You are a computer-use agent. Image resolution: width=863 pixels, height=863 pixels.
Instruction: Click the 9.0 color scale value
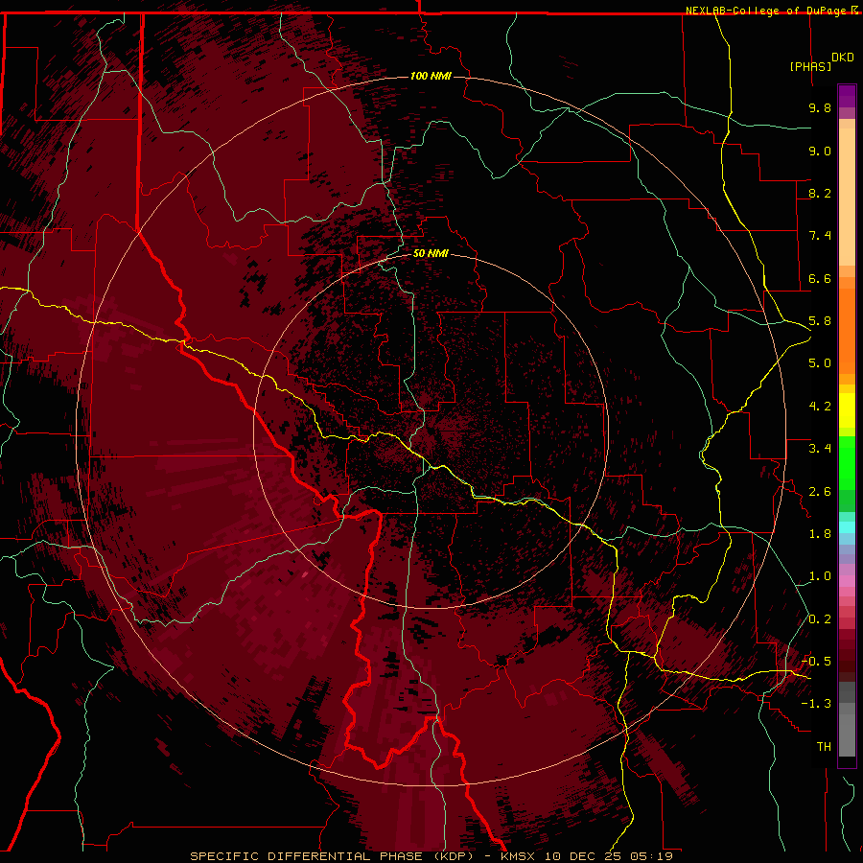820,151
